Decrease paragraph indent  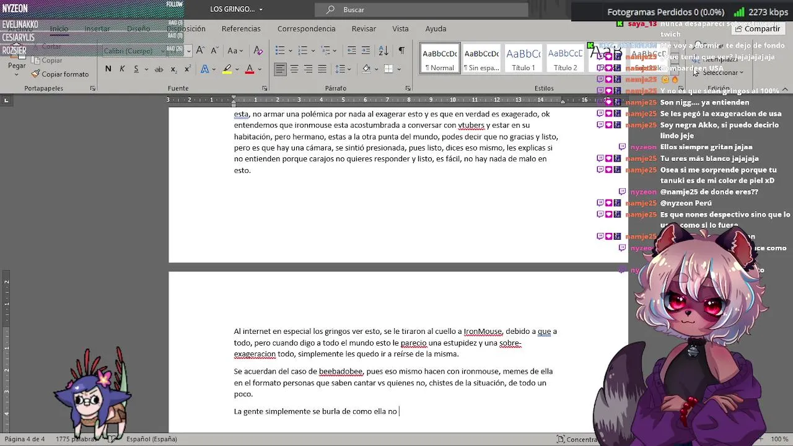[352, 50]
